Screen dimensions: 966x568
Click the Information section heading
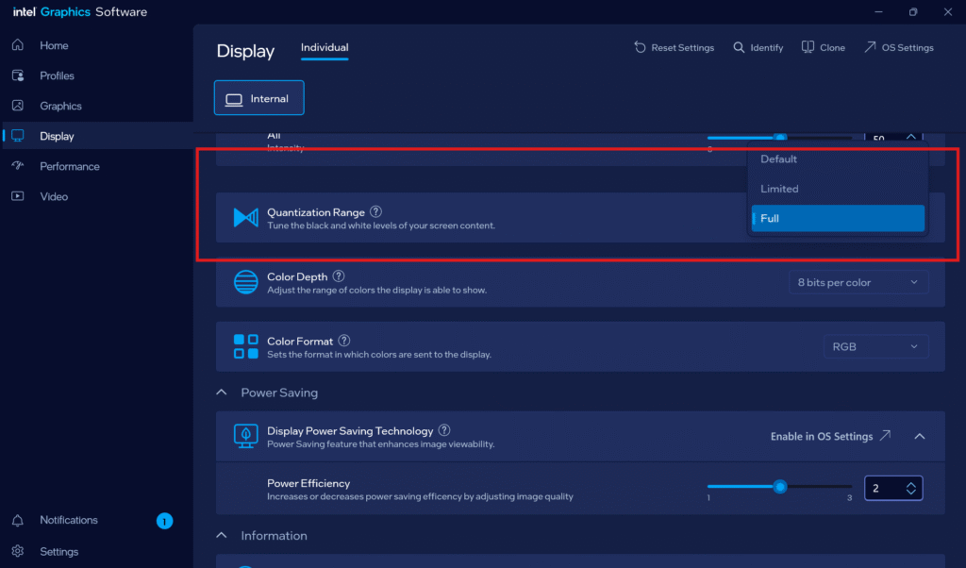pos(275,535)
